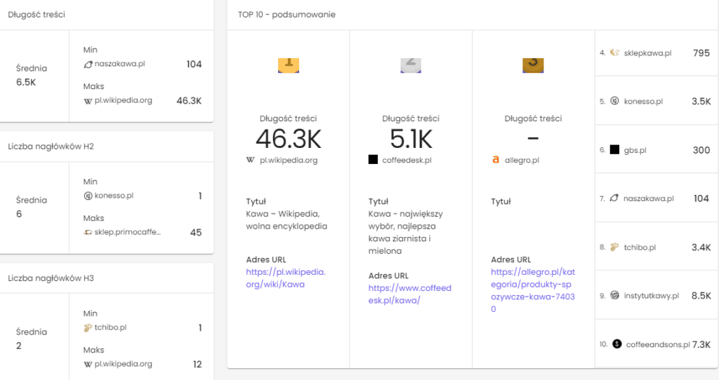Viewport: 719px width, 380px height.
Task: Click the coffeedesk.pl black favicon
Action: [x=373, y=159]
